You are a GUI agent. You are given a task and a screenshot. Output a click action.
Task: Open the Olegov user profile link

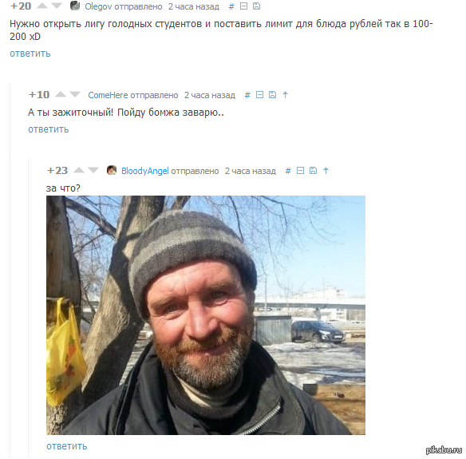98,6
